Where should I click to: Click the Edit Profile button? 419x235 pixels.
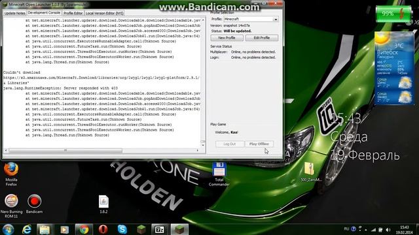pyautogui.click(x=262, y=38)
